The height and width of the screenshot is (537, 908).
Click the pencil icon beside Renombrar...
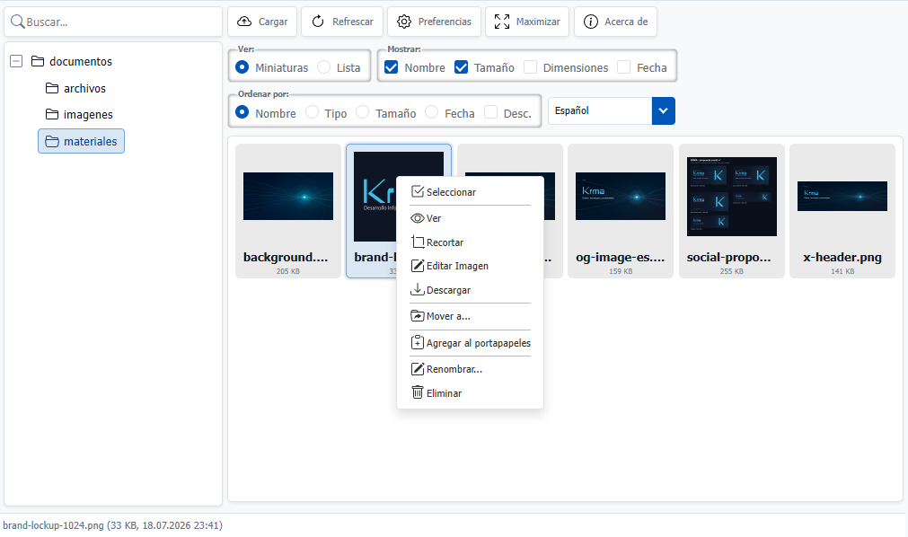click(x=417, y=368)
